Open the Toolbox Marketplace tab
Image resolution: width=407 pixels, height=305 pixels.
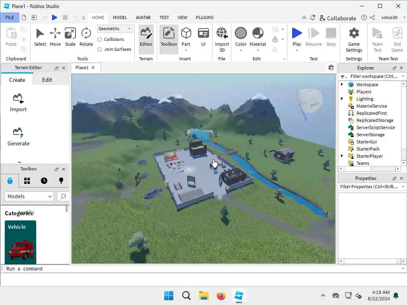[x=10, y=181]
